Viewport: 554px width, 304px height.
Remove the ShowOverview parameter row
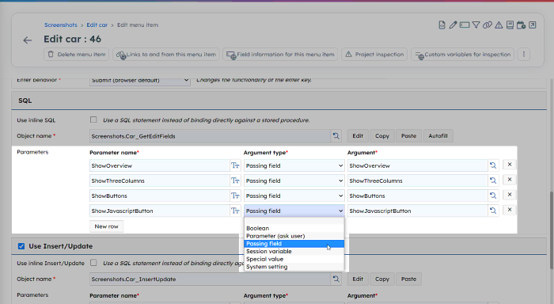[x=510, y=165]
